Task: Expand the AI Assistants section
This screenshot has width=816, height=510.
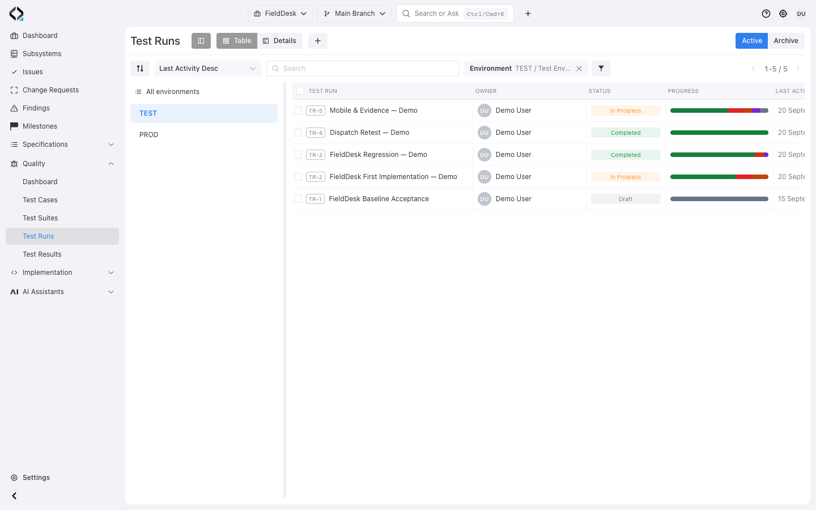Action: pos(62,292)
